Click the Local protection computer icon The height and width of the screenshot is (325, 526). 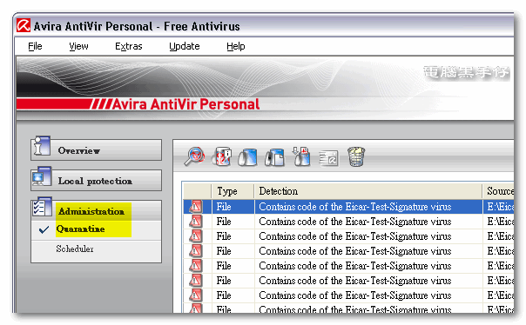coord(42,176)
